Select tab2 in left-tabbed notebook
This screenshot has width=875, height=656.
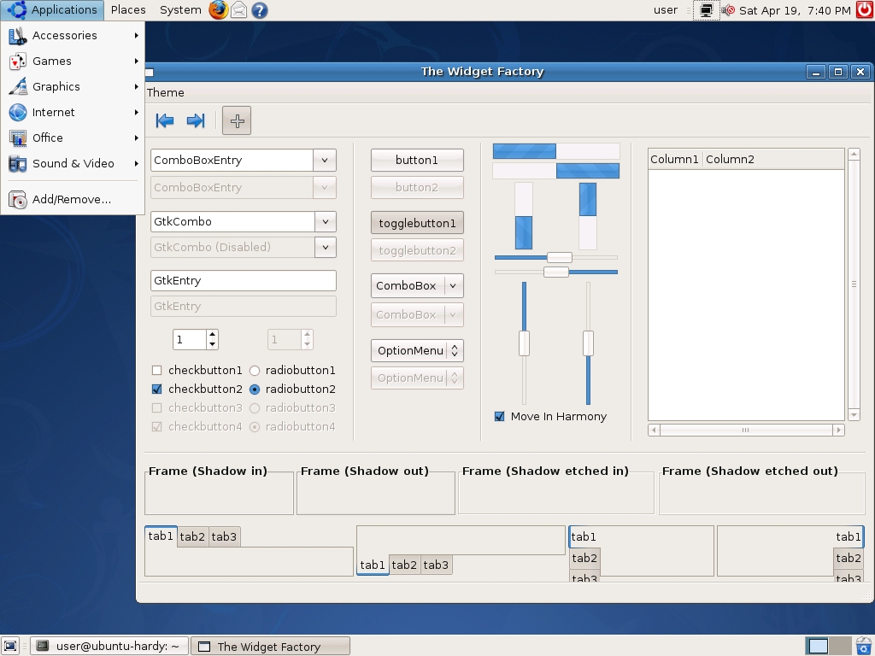click(584, 559)
